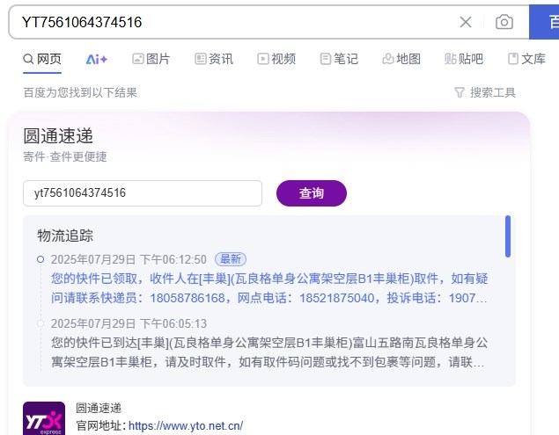The height and width of the screenshot is (435, 559).
Task: Click the timestamp 2025年07月29日 下午06:05:13
Action: [129, 323]
